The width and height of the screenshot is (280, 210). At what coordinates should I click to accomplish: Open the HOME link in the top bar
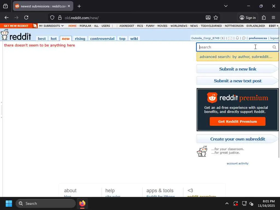click(x=72, y=26)
